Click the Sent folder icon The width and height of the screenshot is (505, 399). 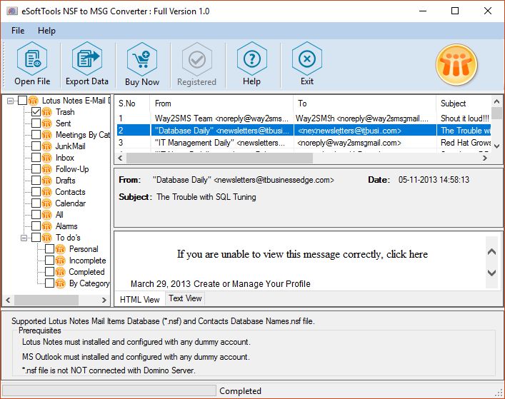coord(46,123)
